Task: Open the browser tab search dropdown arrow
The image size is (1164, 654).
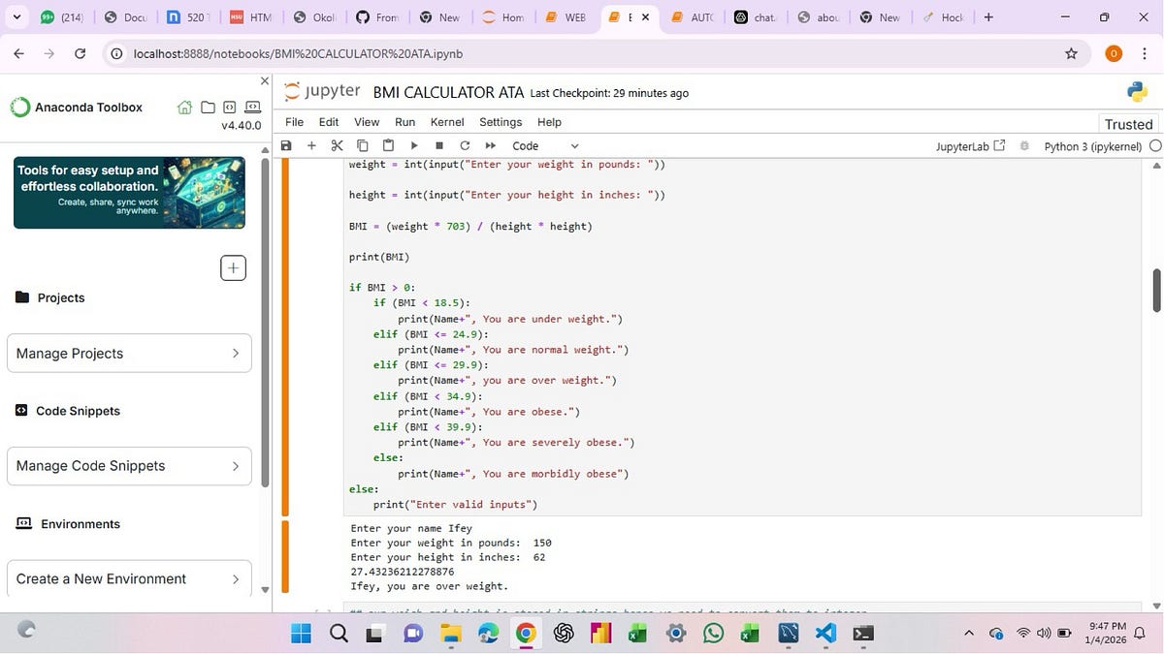Action: click(x=16, y=17)
